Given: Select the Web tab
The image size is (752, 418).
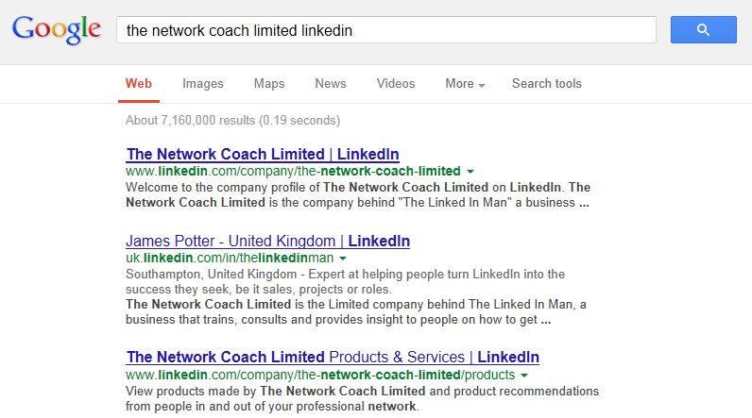Looking at the screenshot, I should click(139, 84).
